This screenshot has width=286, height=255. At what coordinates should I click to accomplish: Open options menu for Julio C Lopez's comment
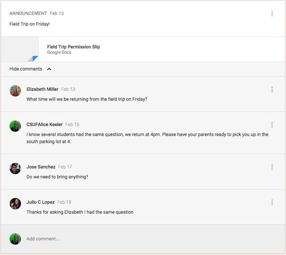[x=272, y=202]
